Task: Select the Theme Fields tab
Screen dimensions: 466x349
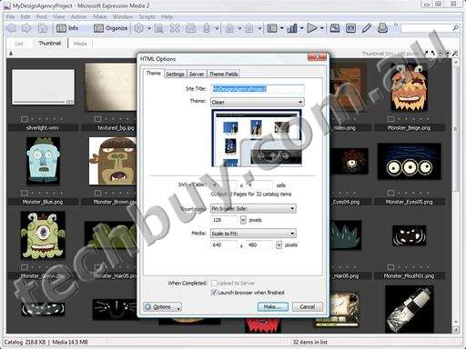Action: coord(224,74)
